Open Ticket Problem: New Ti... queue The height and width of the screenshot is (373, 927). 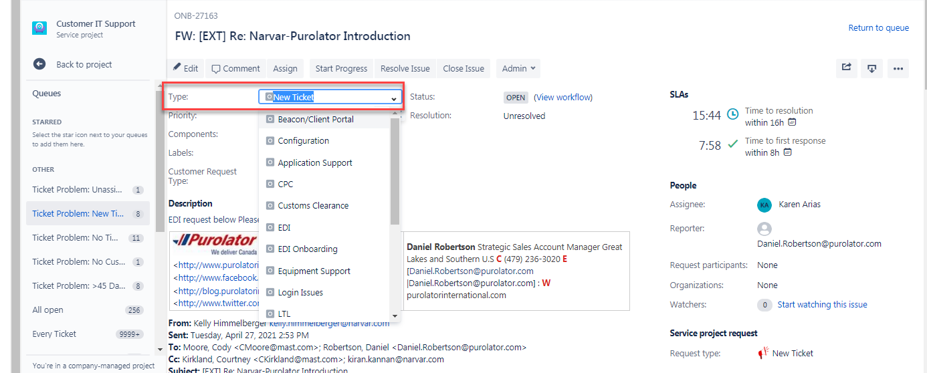point(88,214)
